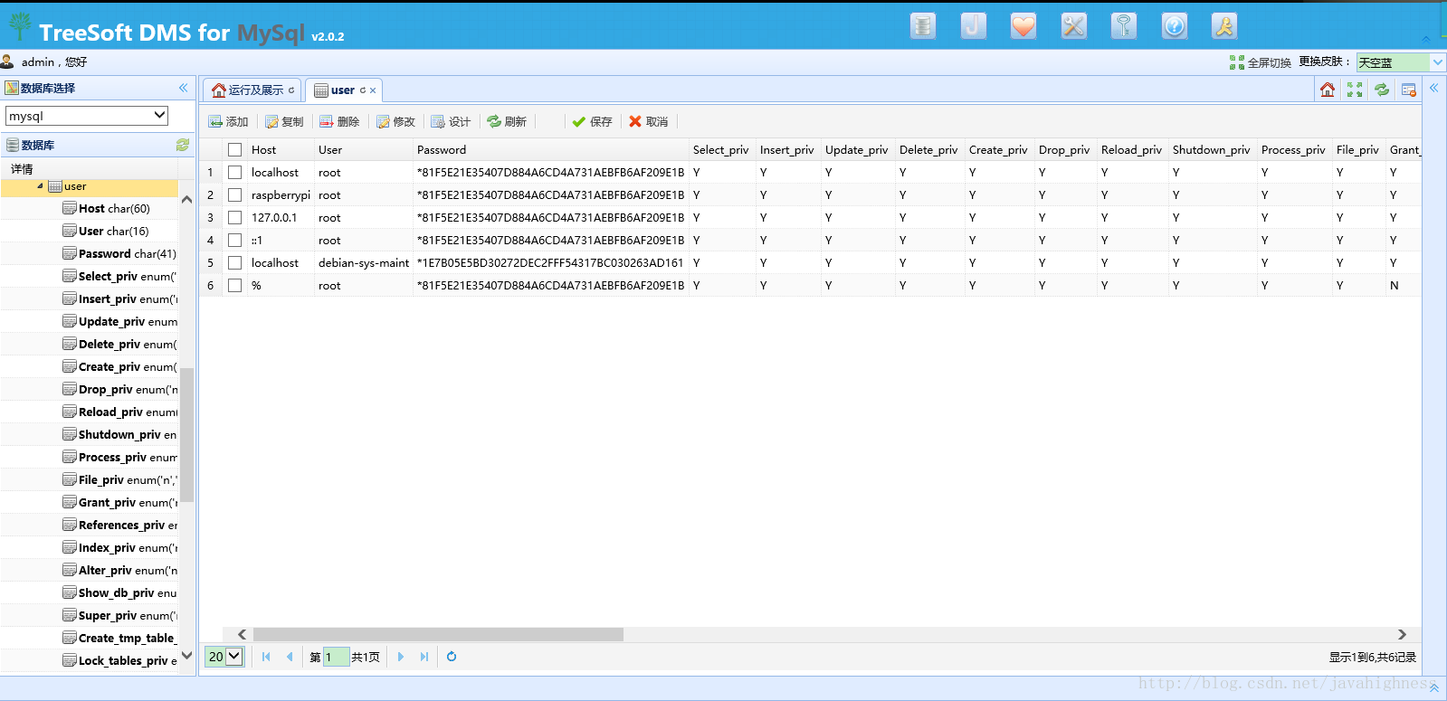Tick checkbox for debian-sys-maint row
1447x701 pixels.
(234, 262)
